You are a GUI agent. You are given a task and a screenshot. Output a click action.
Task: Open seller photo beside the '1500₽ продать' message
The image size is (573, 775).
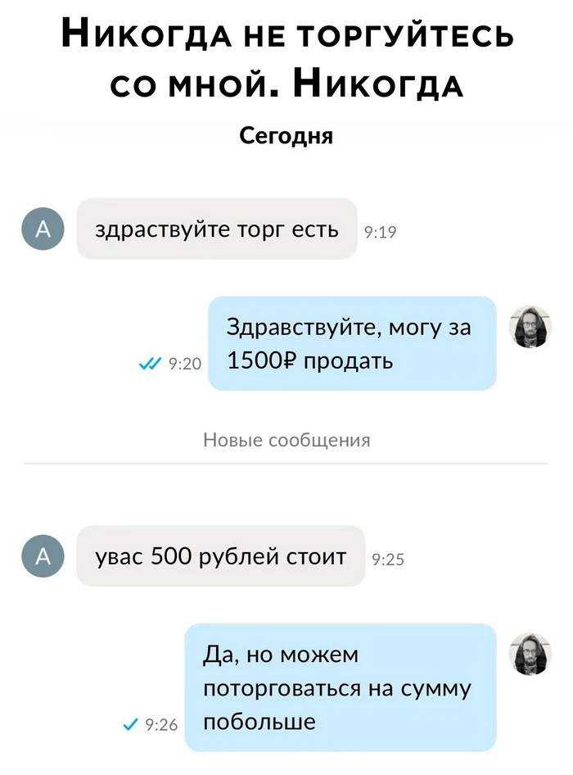[x=530, y=327]
